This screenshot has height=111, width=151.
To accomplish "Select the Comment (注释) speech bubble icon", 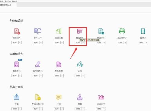I will (59, 97).
